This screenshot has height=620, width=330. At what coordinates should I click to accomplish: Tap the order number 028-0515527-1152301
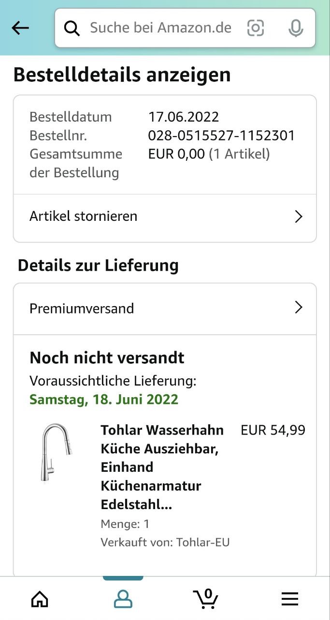pyautogui.click(x=221, y=135)
